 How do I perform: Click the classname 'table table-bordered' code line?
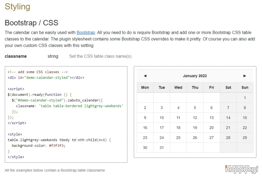70,106
